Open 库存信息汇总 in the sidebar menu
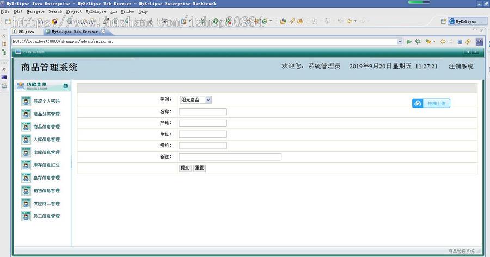Image resolution: width=490 pixels, height=257 pixels. [41, 165]
